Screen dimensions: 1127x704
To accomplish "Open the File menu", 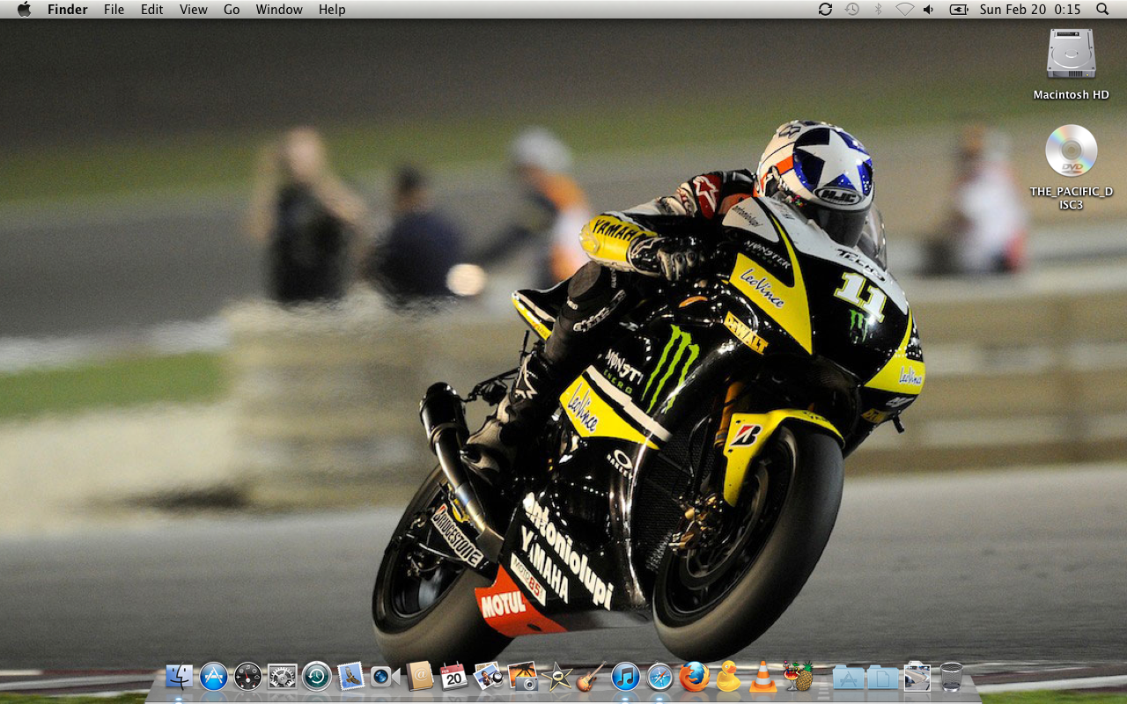I will click(x=114, y=9).
